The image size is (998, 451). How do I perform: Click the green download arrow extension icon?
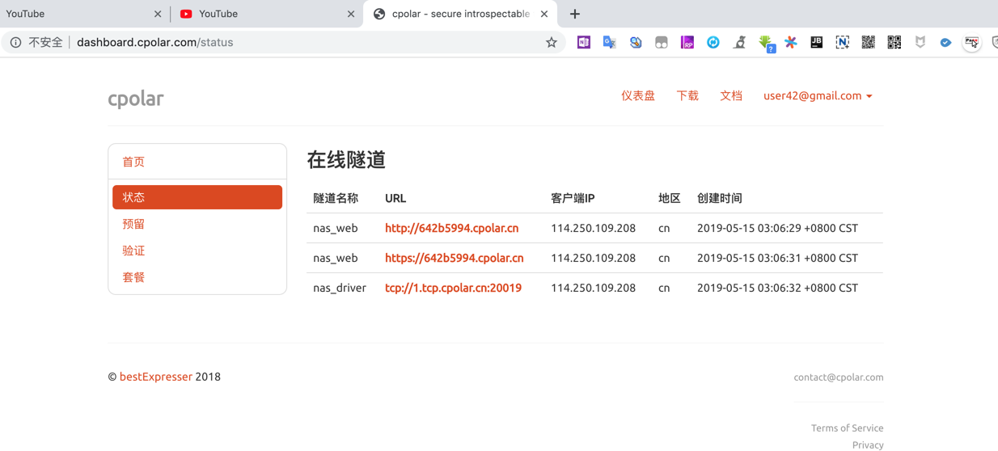765,43
